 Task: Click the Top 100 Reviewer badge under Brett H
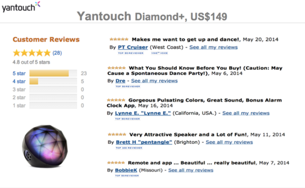(x=129, y=148)
